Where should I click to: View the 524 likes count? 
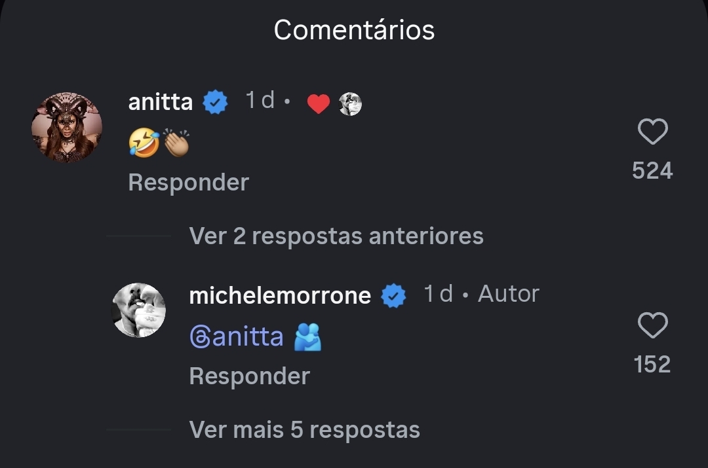point(652,170)
